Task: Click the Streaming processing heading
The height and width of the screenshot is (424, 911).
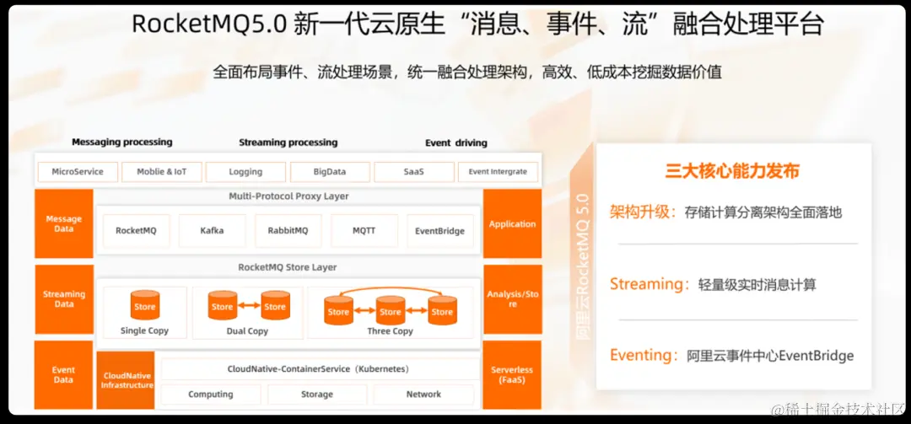Action: pos(288,142)
